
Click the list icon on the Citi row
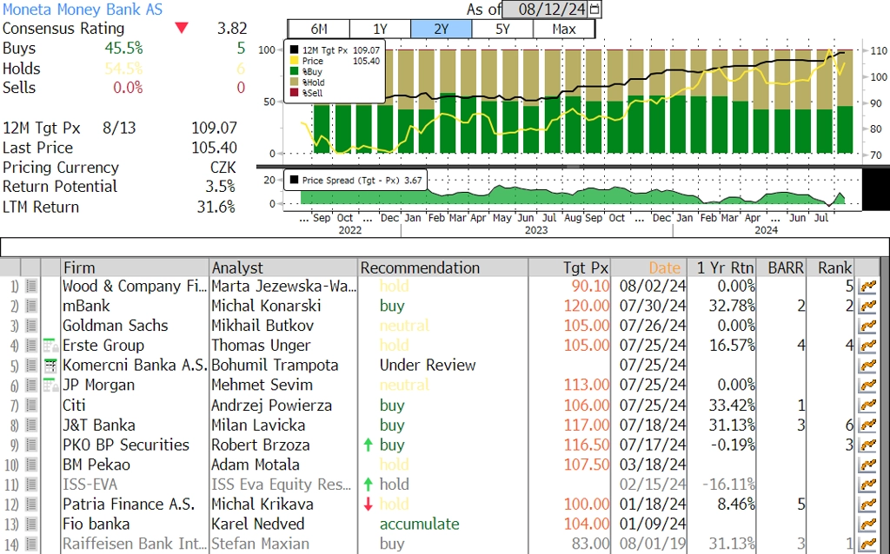31,406
